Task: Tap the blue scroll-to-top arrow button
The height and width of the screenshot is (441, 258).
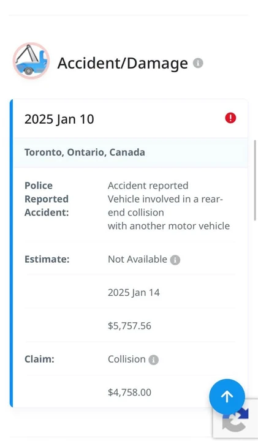Action: pyautogui.click(x=227, y=396)
